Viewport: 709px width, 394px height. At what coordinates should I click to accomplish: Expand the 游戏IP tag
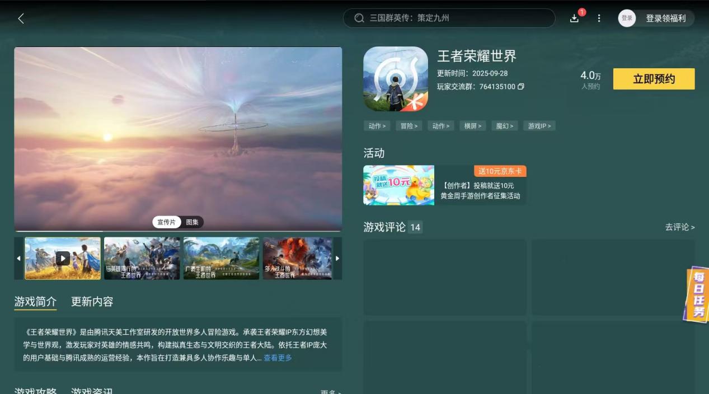point(538,125)
